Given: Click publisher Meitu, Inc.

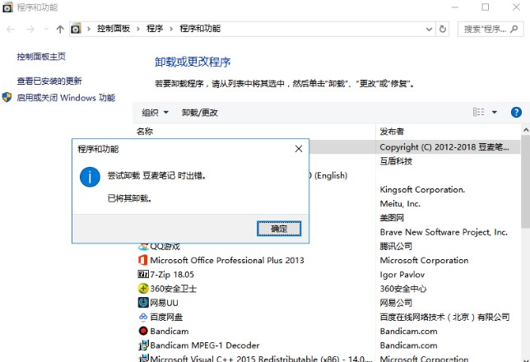Looking at the screenshot, I should point(400,204).
